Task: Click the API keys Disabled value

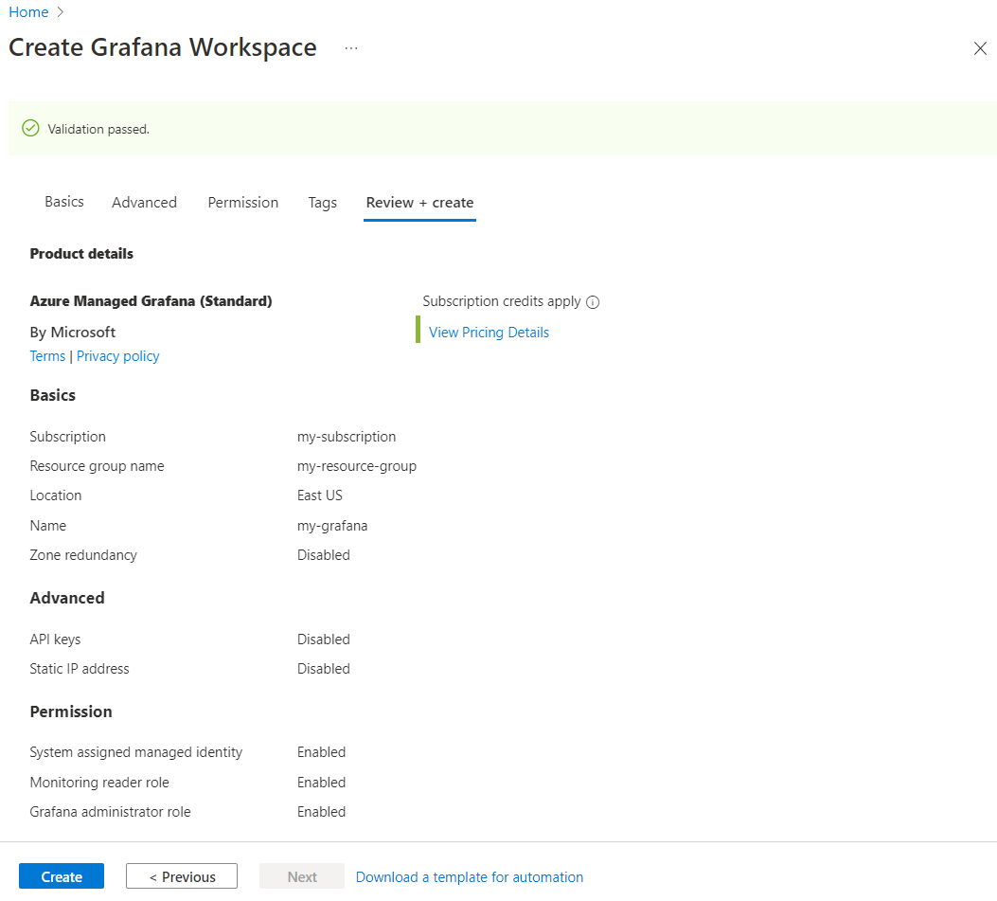Action: pyautogui.click(x=324, y=639)
